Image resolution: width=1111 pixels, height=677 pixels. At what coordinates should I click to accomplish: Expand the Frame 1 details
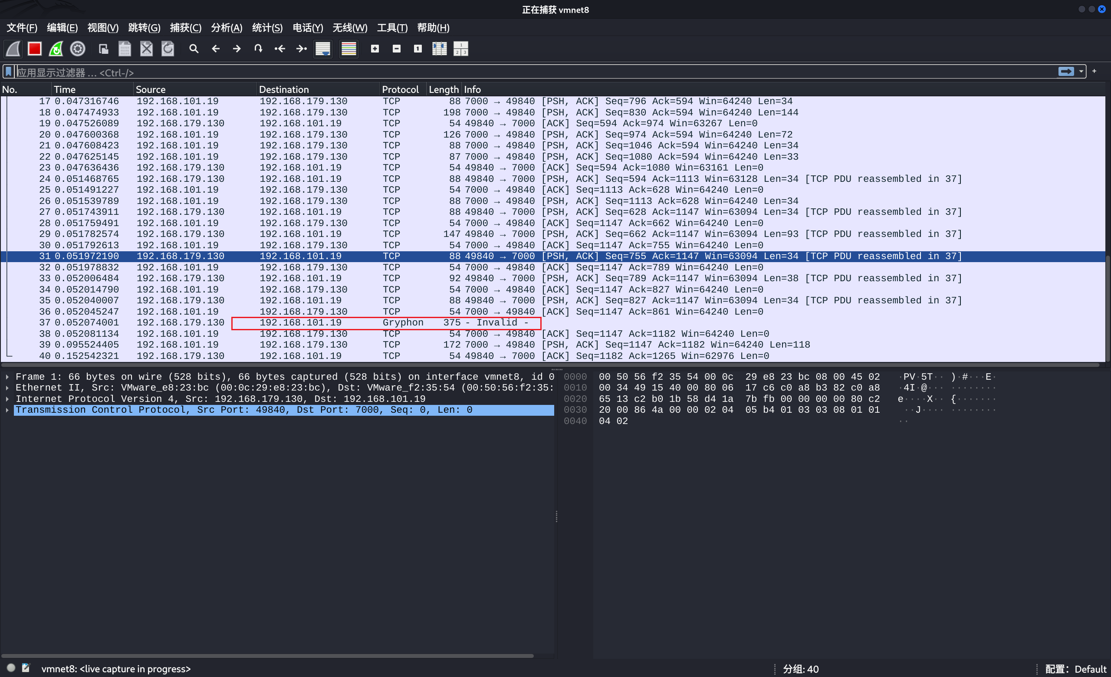coord(7,377)
